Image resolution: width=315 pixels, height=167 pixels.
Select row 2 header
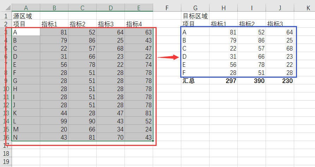point(6,24)
